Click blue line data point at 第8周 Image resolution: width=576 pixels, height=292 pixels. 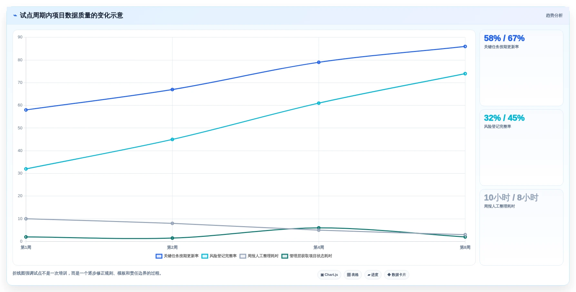pos(465,46)
